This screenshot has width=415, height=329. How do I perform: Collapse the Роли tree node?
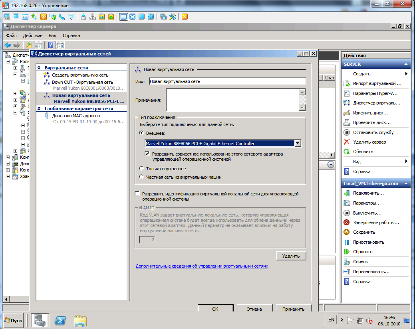click(8, 61)
